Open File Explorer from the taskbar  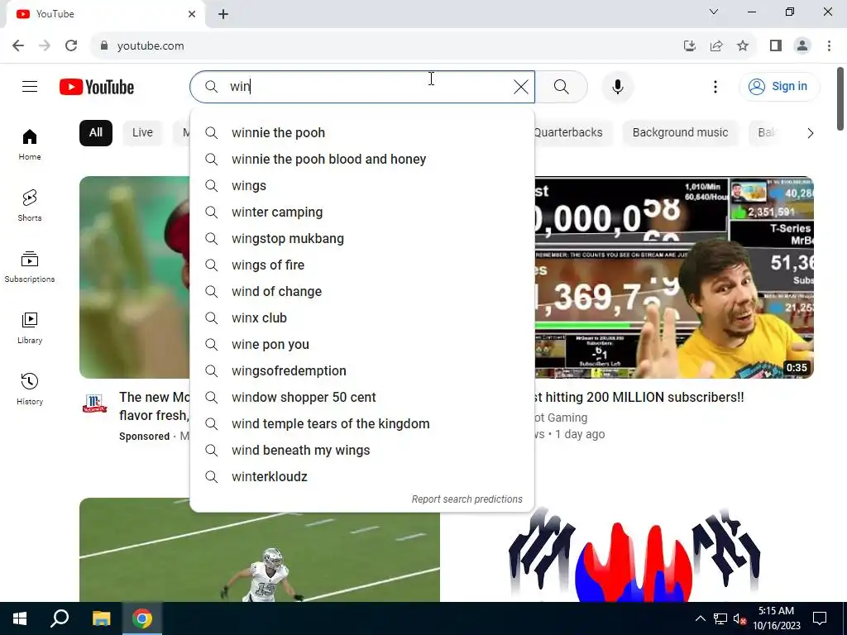(101, 618)
